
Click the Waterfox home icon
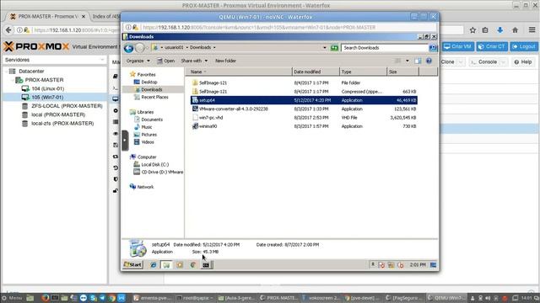(516, 30)
